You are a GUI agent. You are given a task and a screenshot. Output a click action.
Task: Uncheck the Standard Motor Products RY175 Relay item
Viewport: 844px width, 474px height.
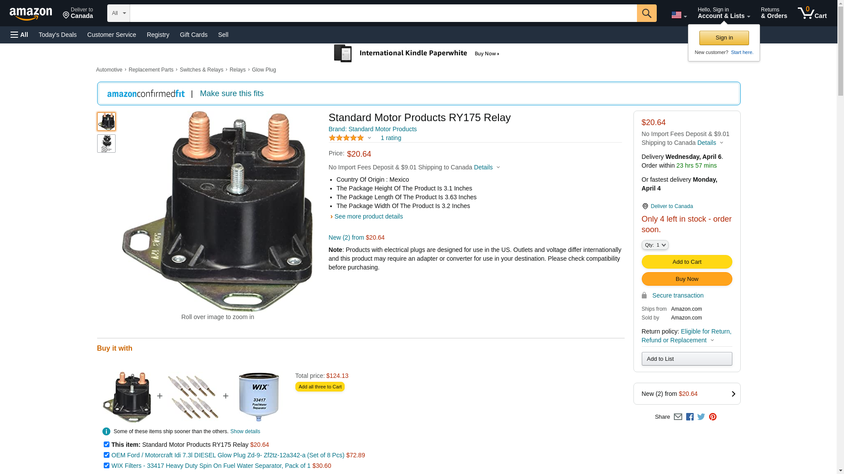(x=106, y=444)
